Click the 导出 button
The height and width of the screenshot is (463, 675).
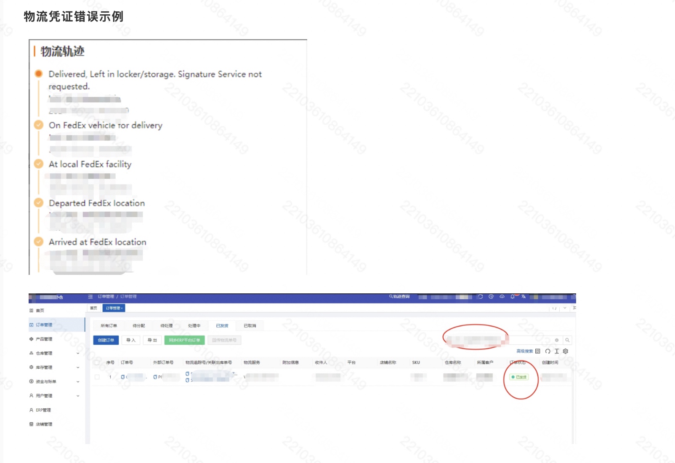click(152, 340)
